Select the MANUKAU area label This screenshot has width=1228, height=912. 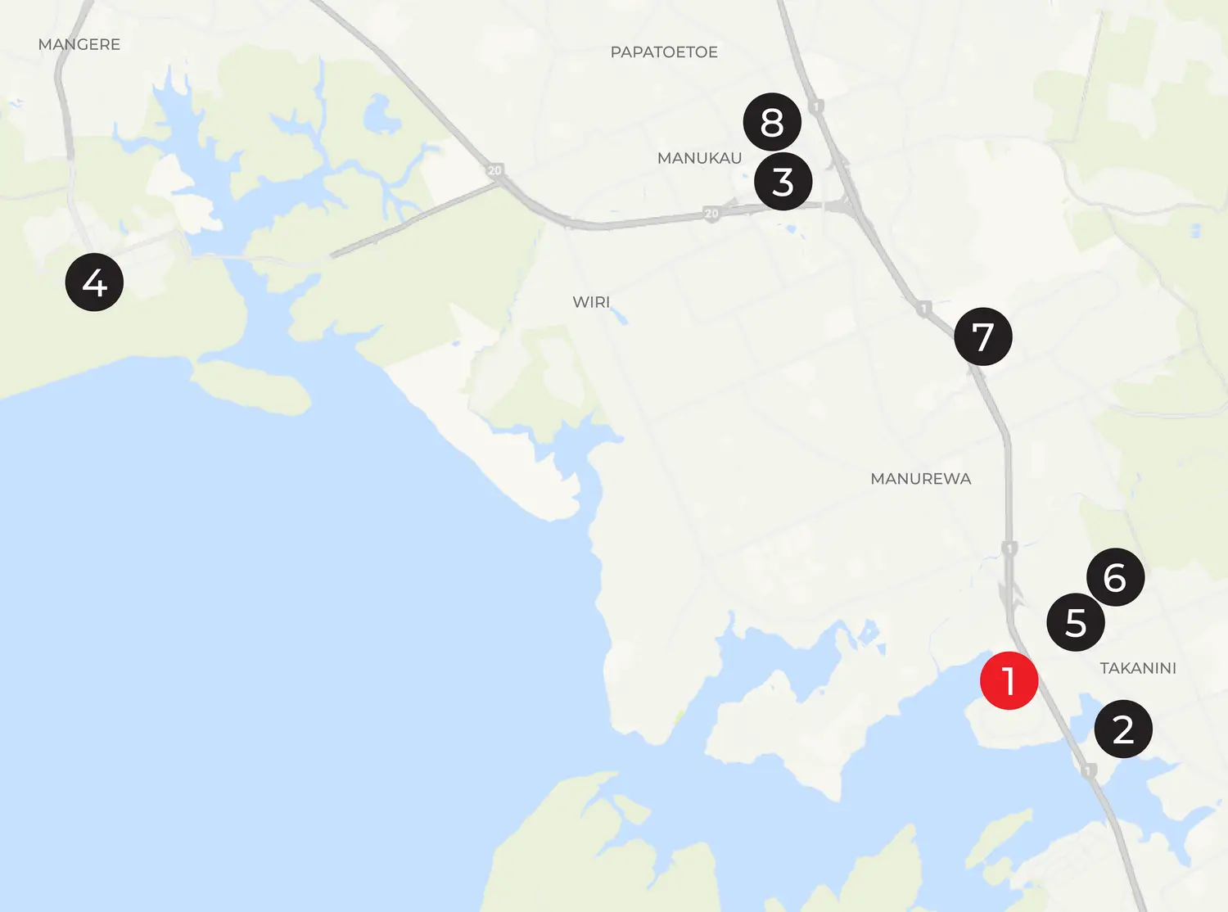[700, 158]
